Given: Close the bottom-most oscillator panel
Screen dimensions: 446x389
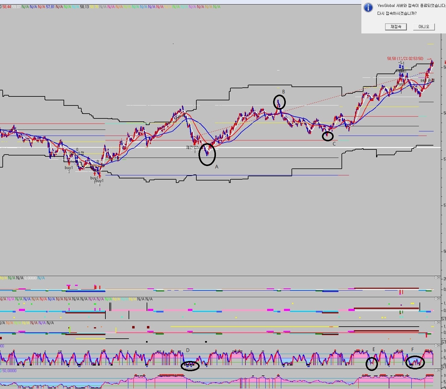Looking at the screenshot, I should (x=439, y=370).
